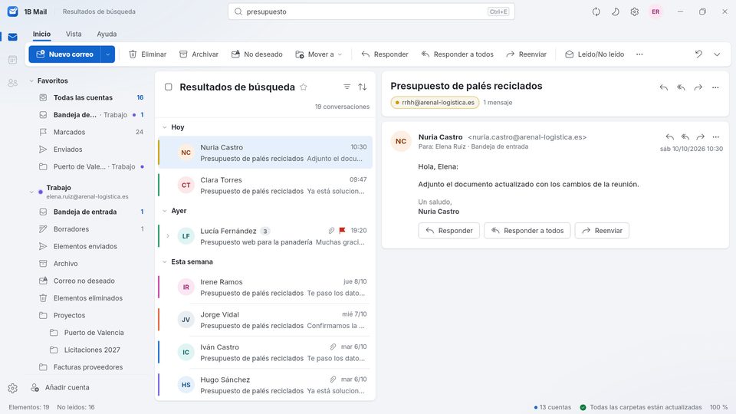Select the Licitaciones 2027 subfolder
736x414 pixels.
[90, 350]
